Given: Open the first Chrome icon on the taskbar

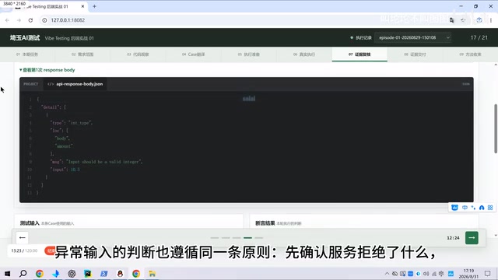Looking at the screenshot, I should pos(40,273).
